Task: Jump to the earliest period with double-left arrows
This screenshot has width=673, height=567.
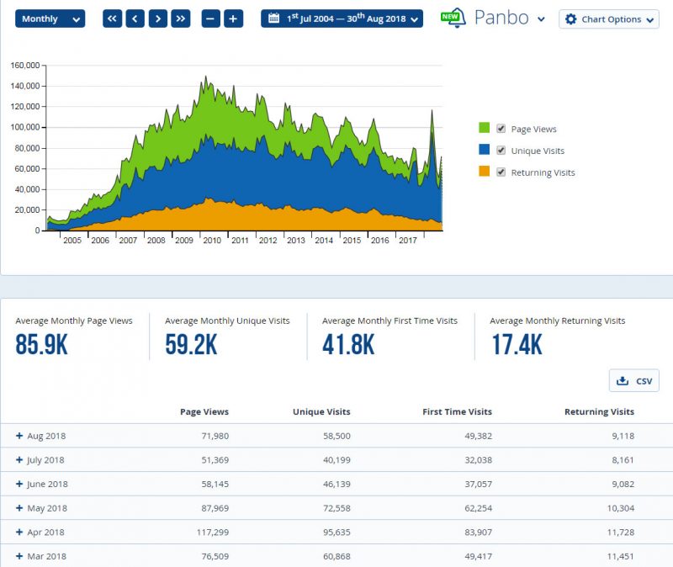Action: 112,19
